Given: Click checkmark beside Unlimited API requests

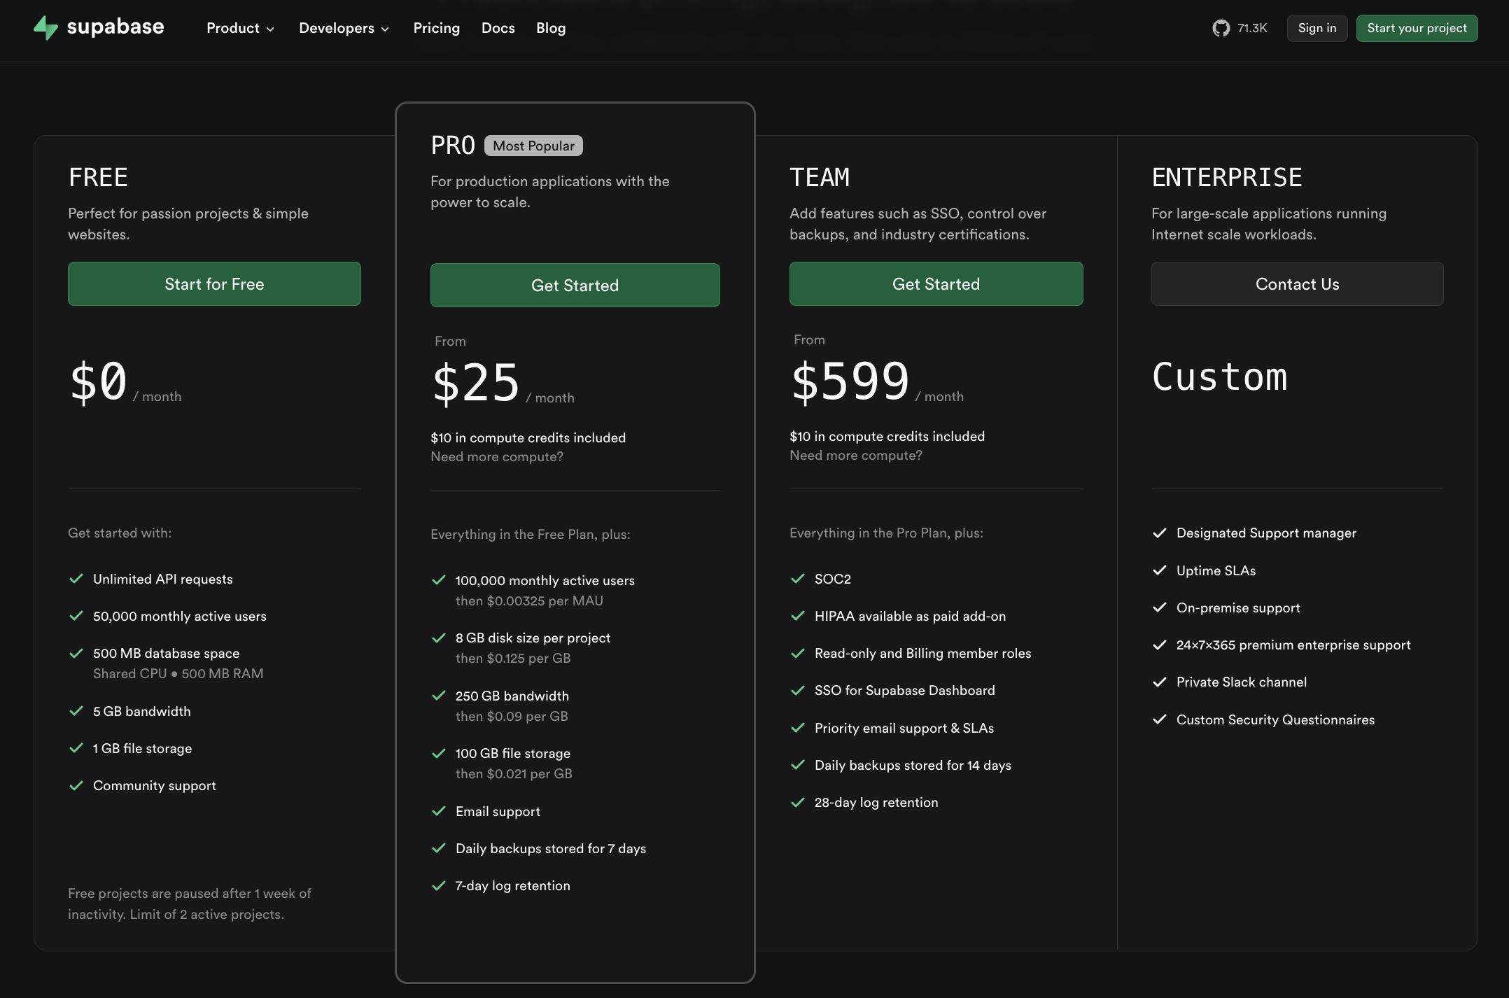Looking at the screenshot, I should (76, 579).
